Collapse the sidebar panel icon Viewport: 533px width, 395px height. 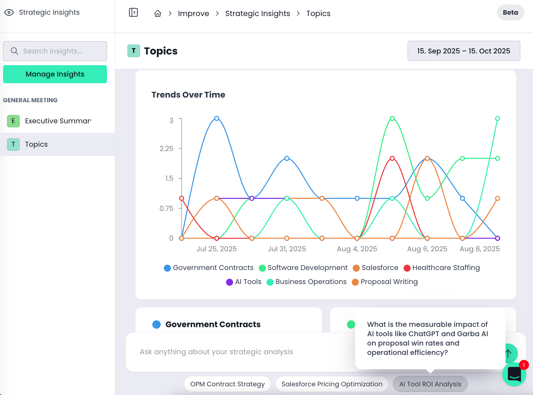point(133,13)
